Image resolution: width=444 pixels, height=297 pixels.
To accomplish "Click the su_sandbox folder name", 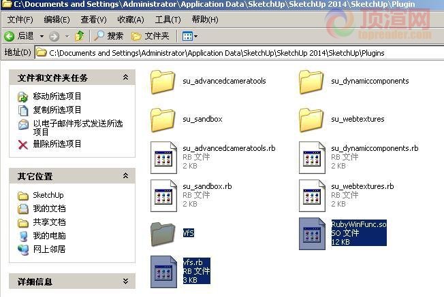I will pos(202,119).
